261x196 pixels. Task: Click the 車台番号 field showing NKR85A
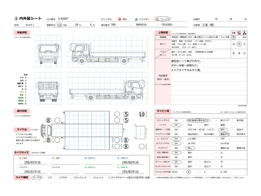[x=143, y=25]
